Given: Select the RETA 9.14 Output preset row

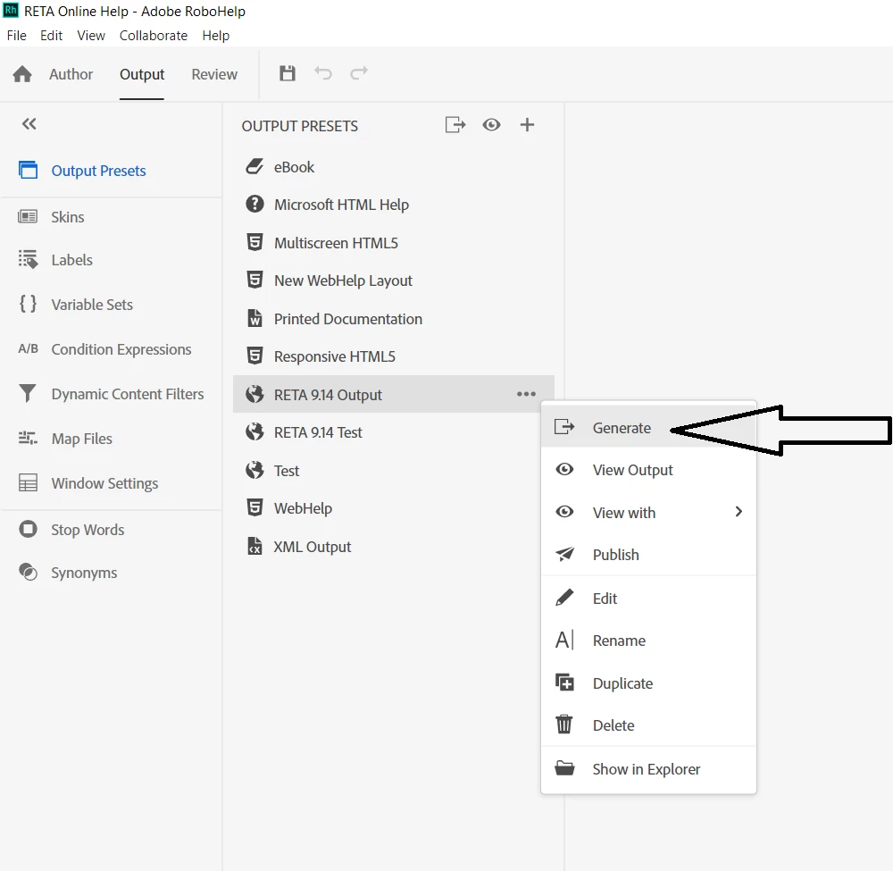Looking at the screenshot, I should [x=394, y=394].
